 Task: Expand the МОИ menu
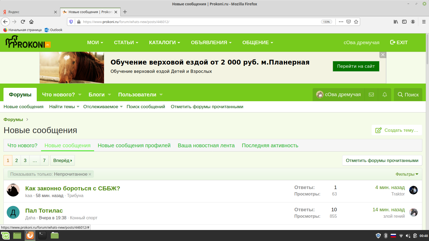pyautogui.click(x=95, y=43)
